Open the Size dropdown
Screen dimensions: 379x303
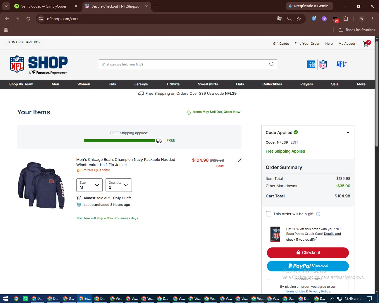(x=89, y=185)
